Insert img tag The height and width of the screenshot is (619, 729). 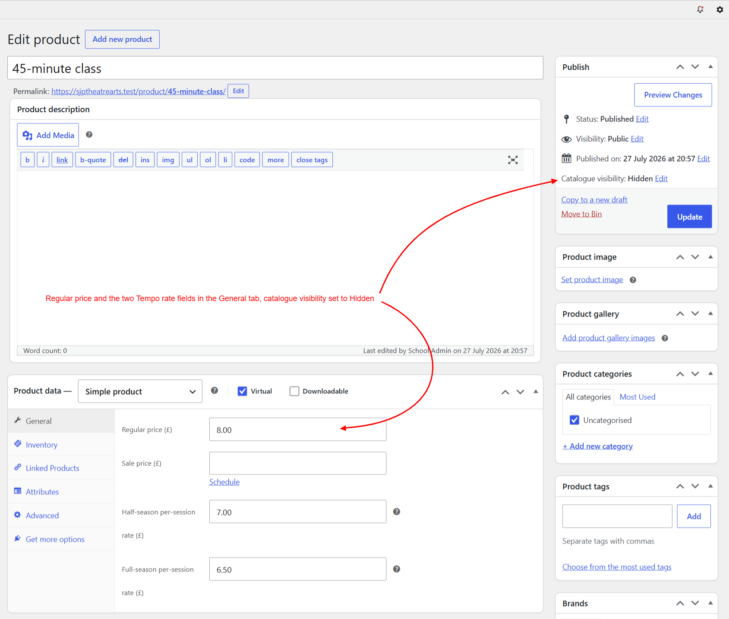pyautogui.click(x=168, y=160)
